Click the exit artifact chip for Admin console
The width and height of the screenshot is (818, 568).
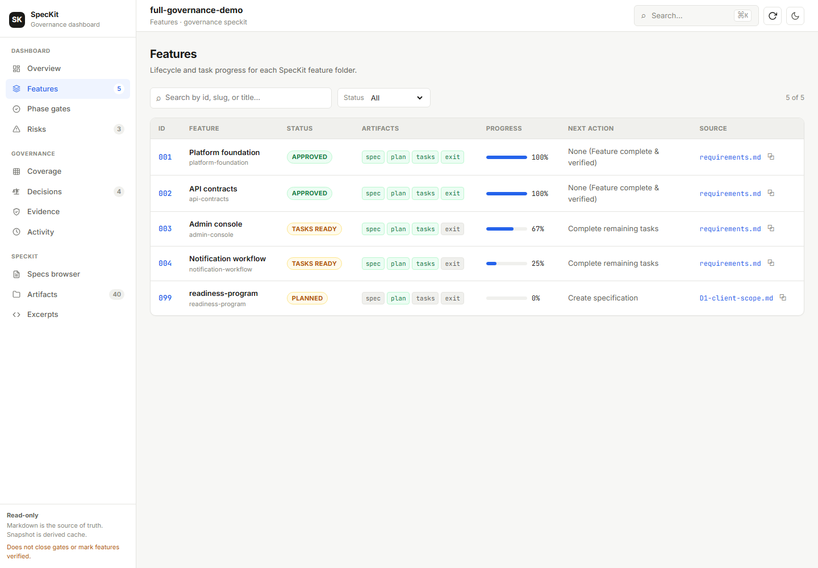453,229
